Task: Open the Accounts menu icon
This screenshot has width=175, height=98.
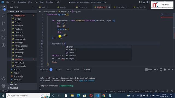Action: (x=4, y=78)
